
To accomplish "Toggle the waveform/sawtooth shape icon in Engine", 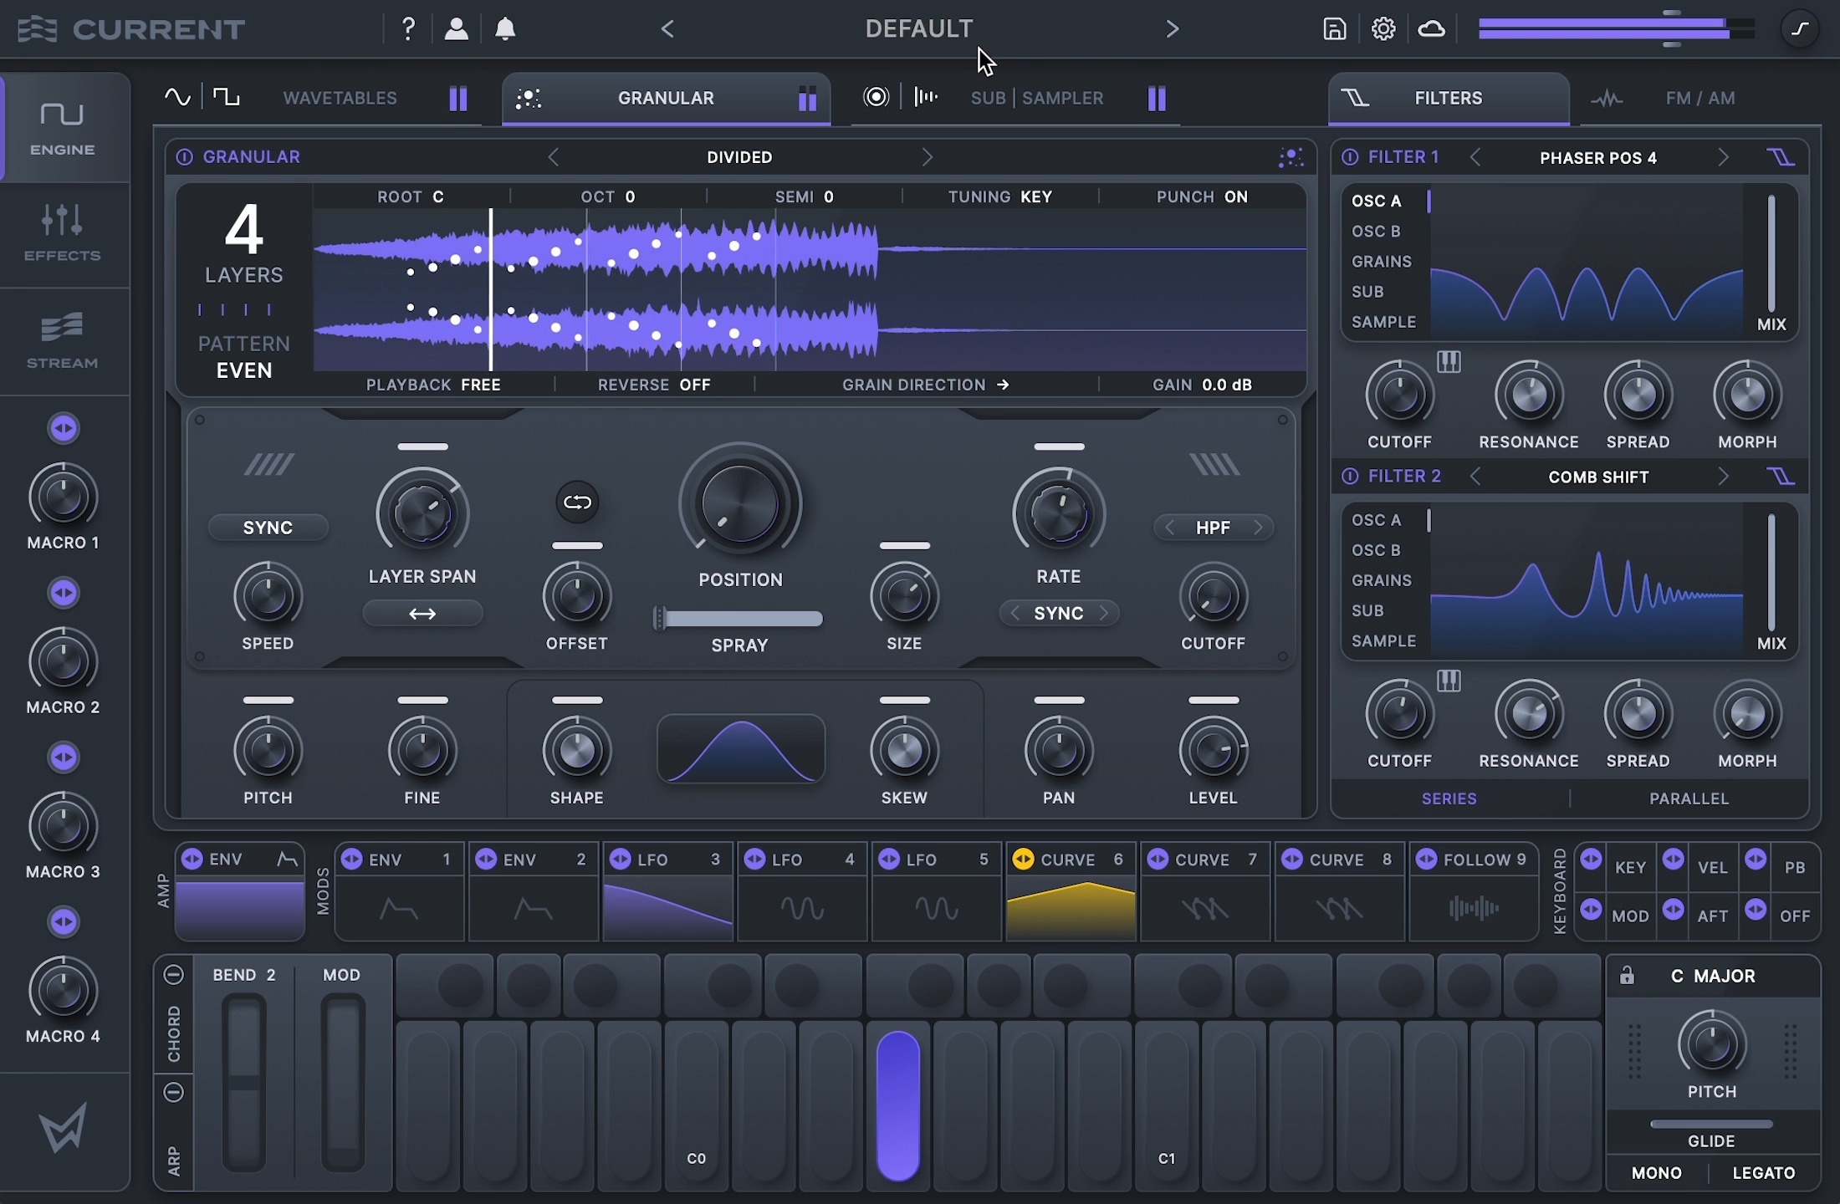I will pyautogui.click(x=223, y=97).
